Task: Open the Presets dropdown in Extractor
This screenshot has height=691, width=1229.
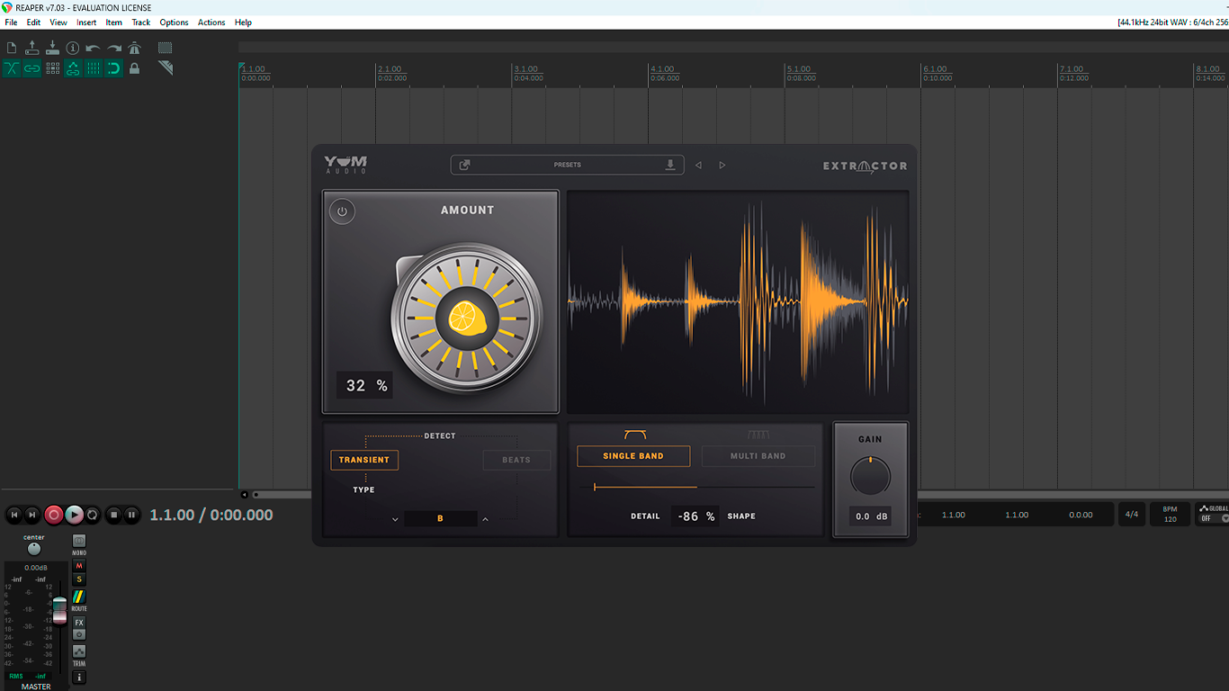Action: tap(567, 165)
